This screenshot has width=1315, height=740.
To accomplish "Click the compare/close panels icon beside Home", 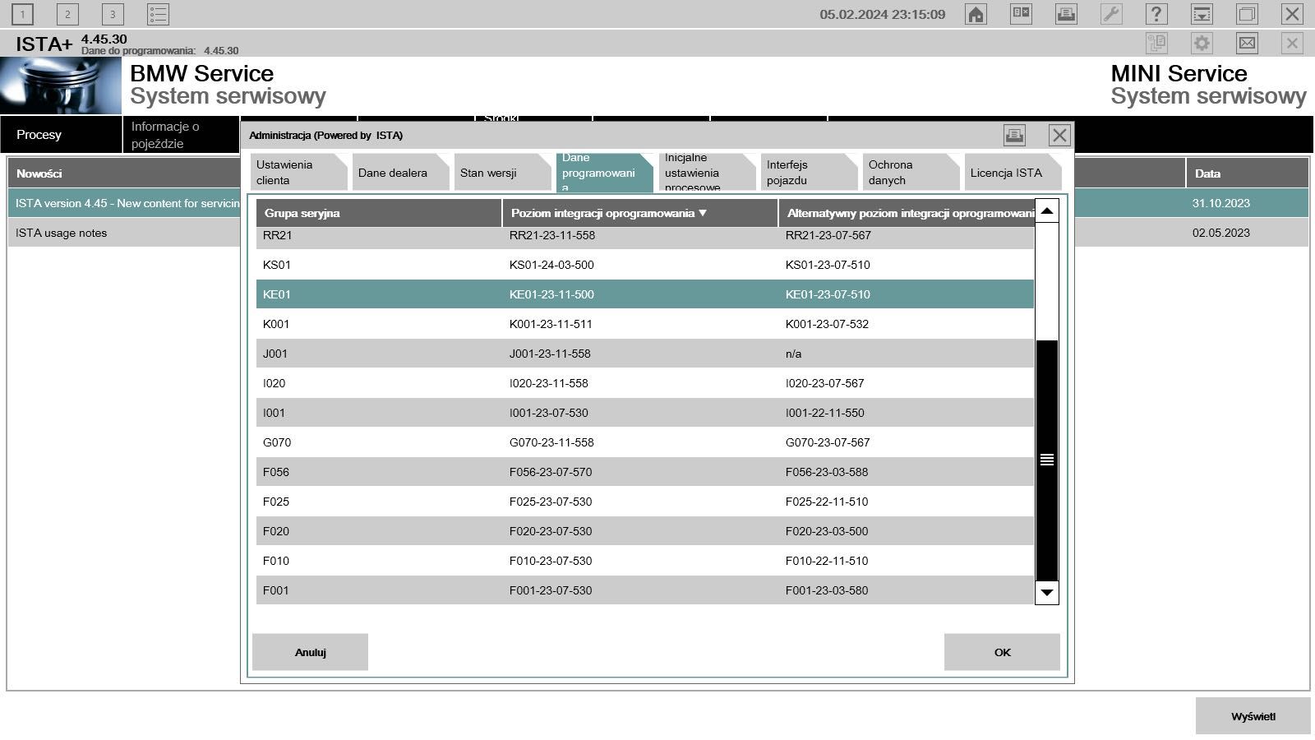I will click(x=1021, y=14).
